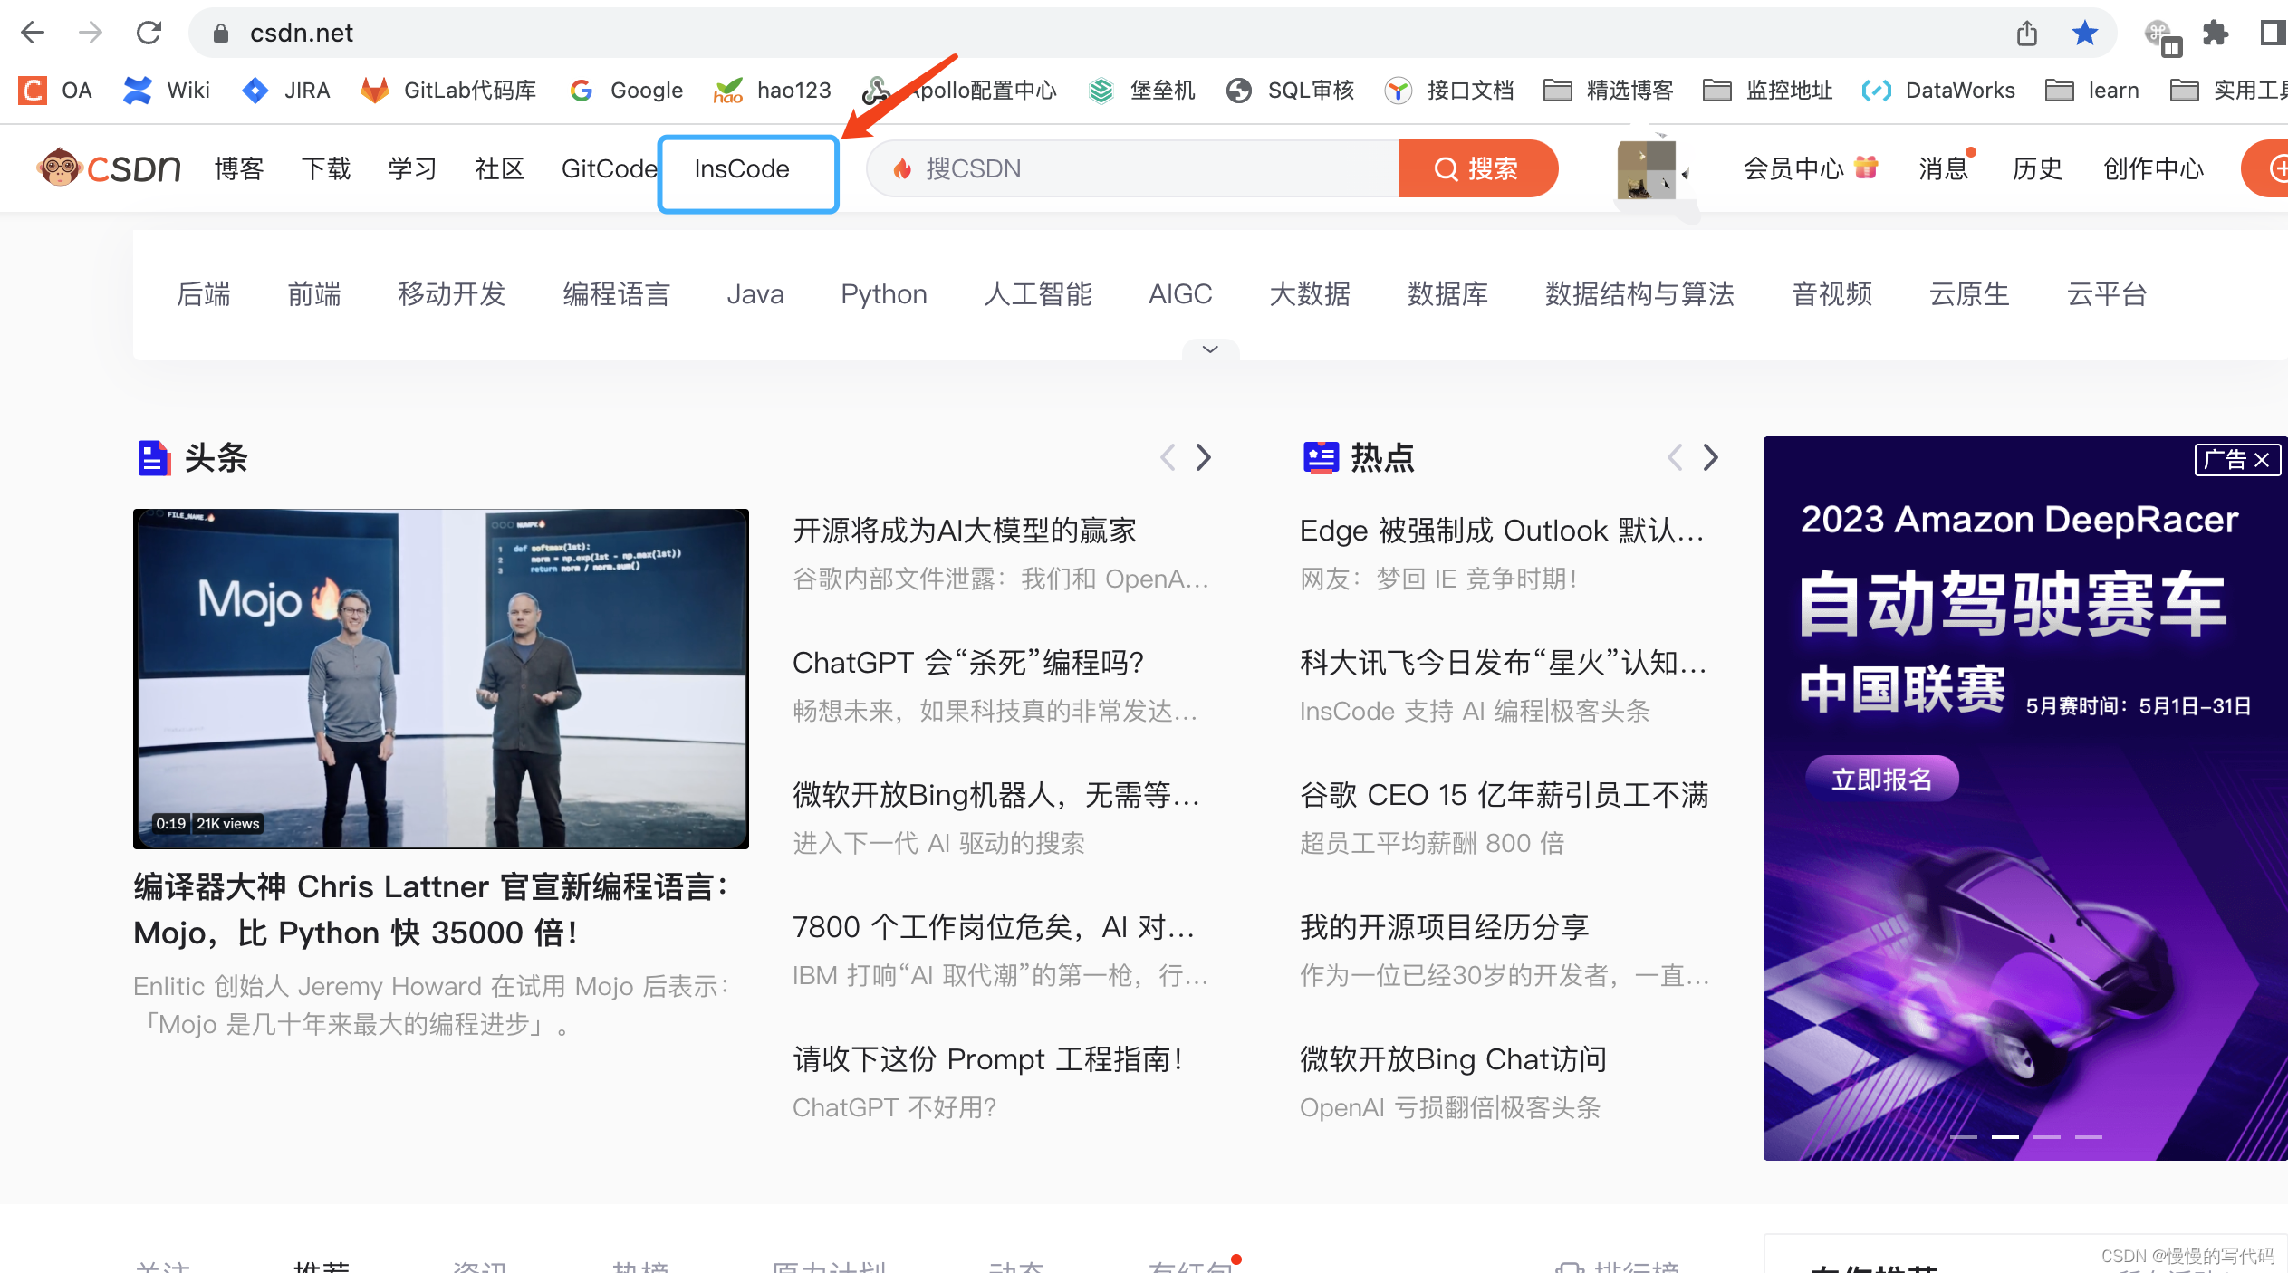
Task: Click the browser forward arrow
Action: pyautogui.click(x=91, y=33)
